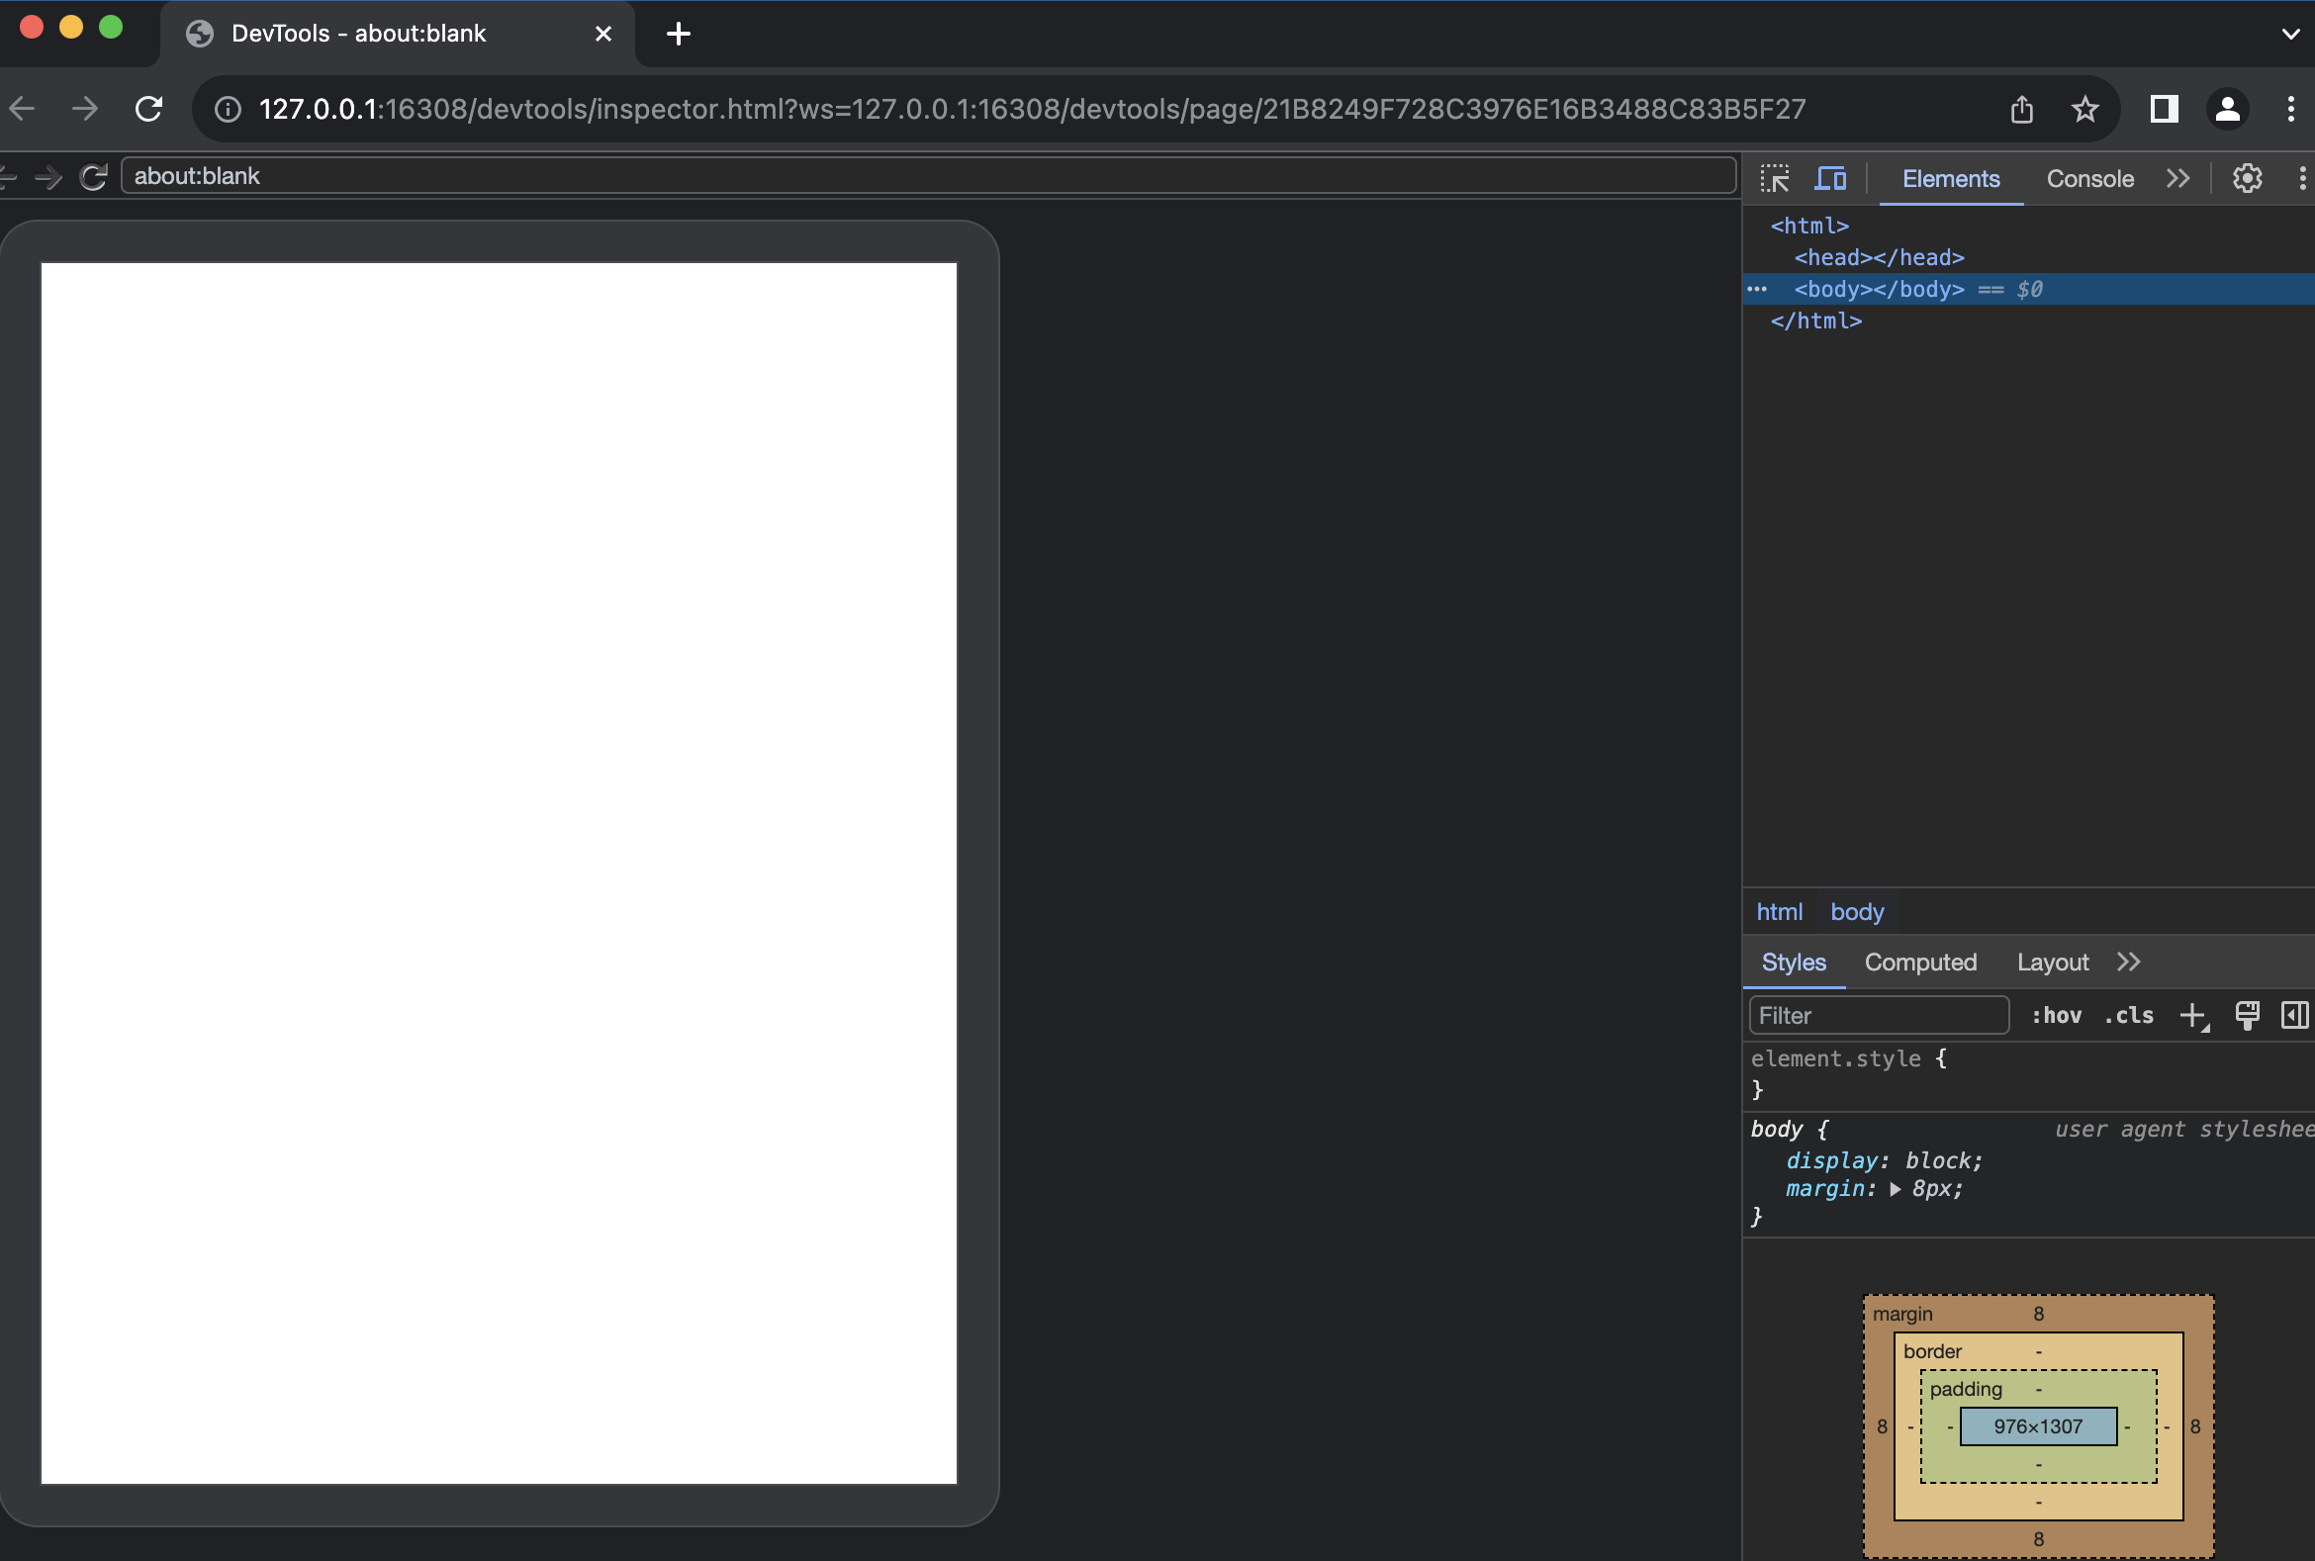Reload the inspected about:blank page
The width and height of the screenshot is (2315, 1561).
[94, 177]
